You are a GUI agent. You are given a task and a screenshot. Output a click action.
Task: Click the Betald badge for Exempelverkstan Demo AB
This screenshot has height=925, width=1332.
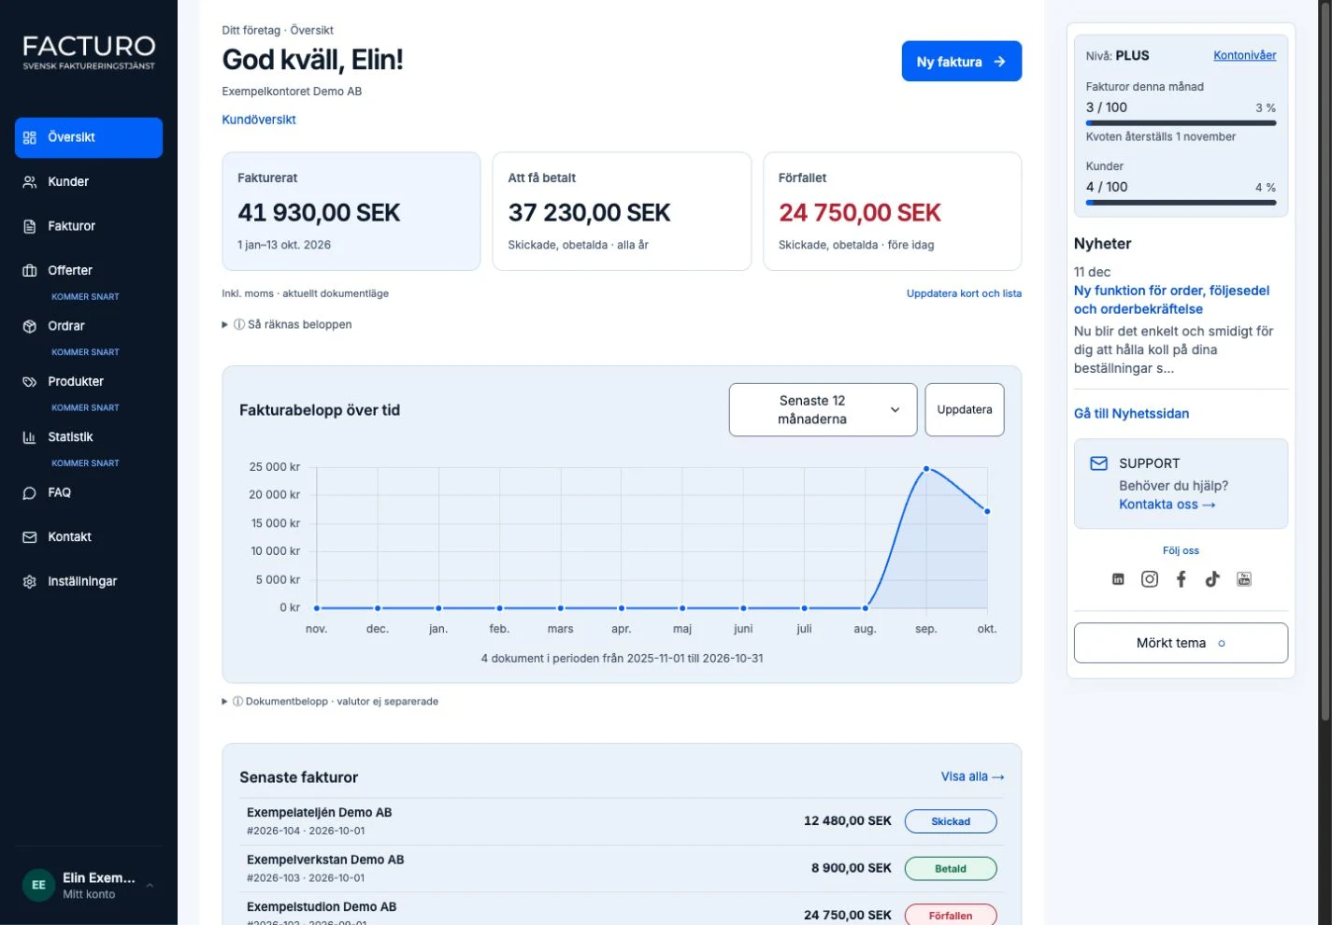click(x=951, y=869)
